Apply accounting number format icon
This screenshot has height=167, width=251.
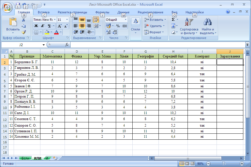[108, 26]
